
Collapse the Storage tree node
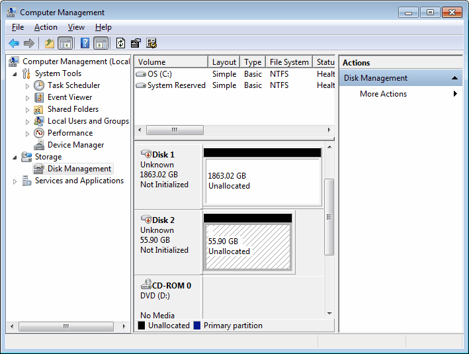tap(15, 157)
